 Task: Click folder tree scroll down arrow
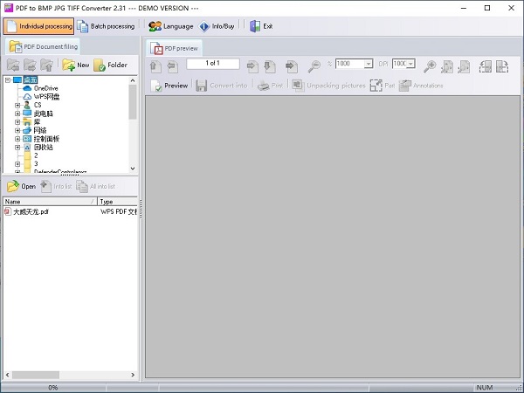coord(133,169)
